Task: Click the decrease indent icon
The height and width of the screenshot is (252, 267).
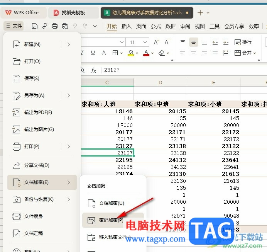Action: 215,42
